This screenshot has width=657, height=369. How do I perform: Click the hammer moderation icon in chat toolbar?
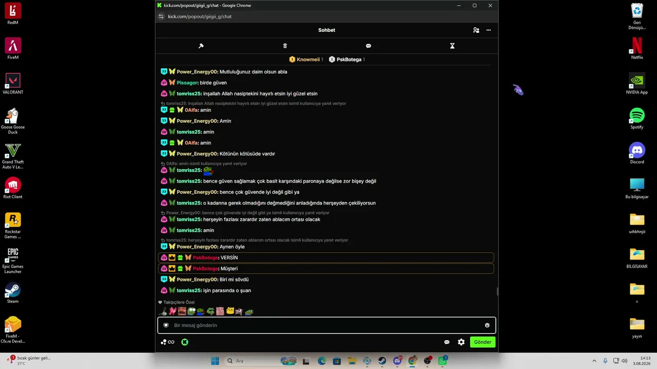201,46
